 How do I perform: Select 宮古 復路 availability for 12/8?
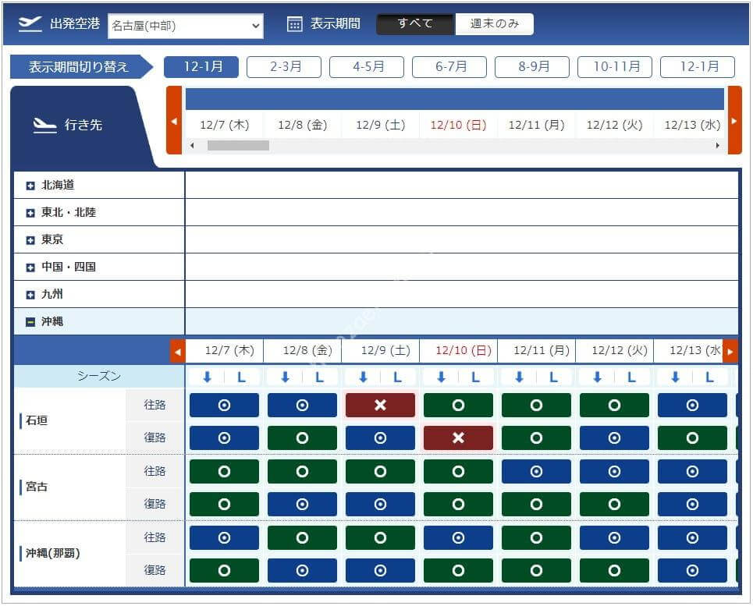point(302,505)
